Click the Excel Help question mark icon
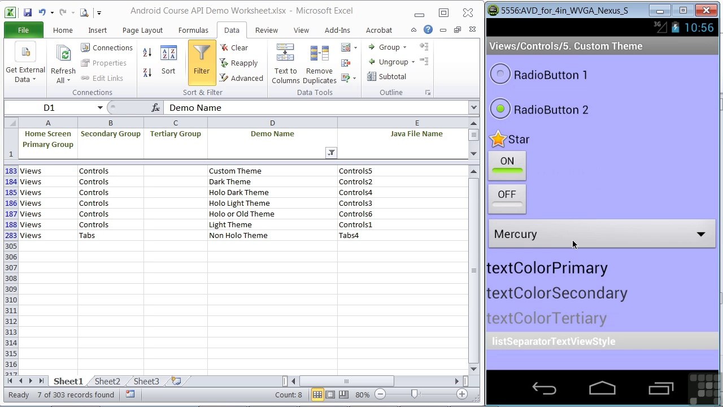Image resolution: width=723 pixels, height=407 pixels. point(428,30)
